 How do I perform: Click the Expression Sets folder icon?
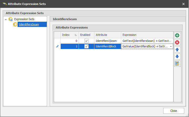point(11,19)
